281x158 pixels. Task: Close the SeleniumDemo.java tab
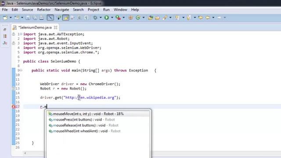(56, 28)
